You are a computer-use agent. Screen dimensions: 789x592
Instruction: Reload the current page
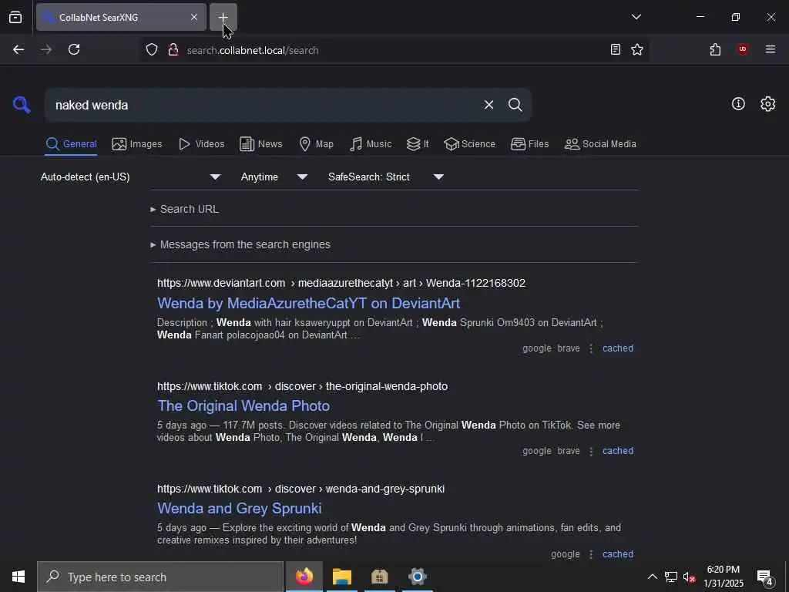pyautogui.click(x=74, y=49)
